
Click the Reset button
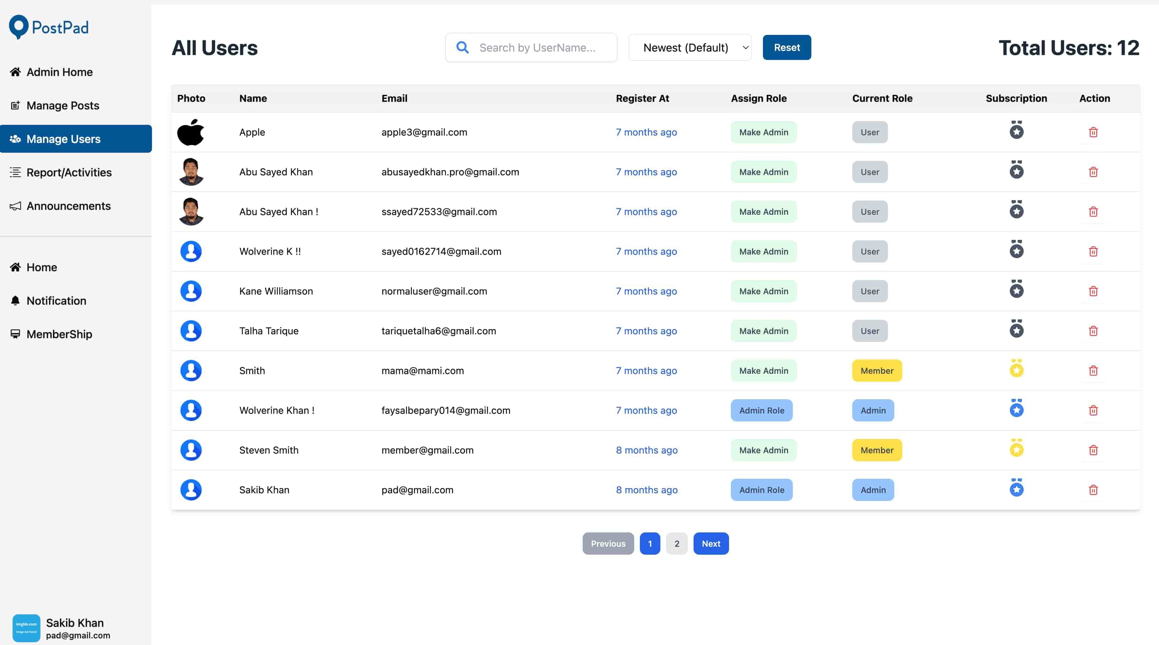(x=787, y=47)
